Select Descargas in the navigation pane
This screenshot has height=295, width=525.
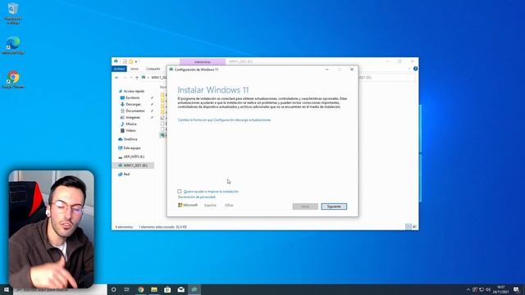point(133,104)
